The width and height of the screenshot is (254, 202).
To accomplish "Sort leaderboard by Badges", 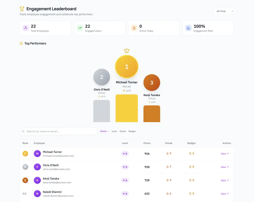I will coord(132,131).
